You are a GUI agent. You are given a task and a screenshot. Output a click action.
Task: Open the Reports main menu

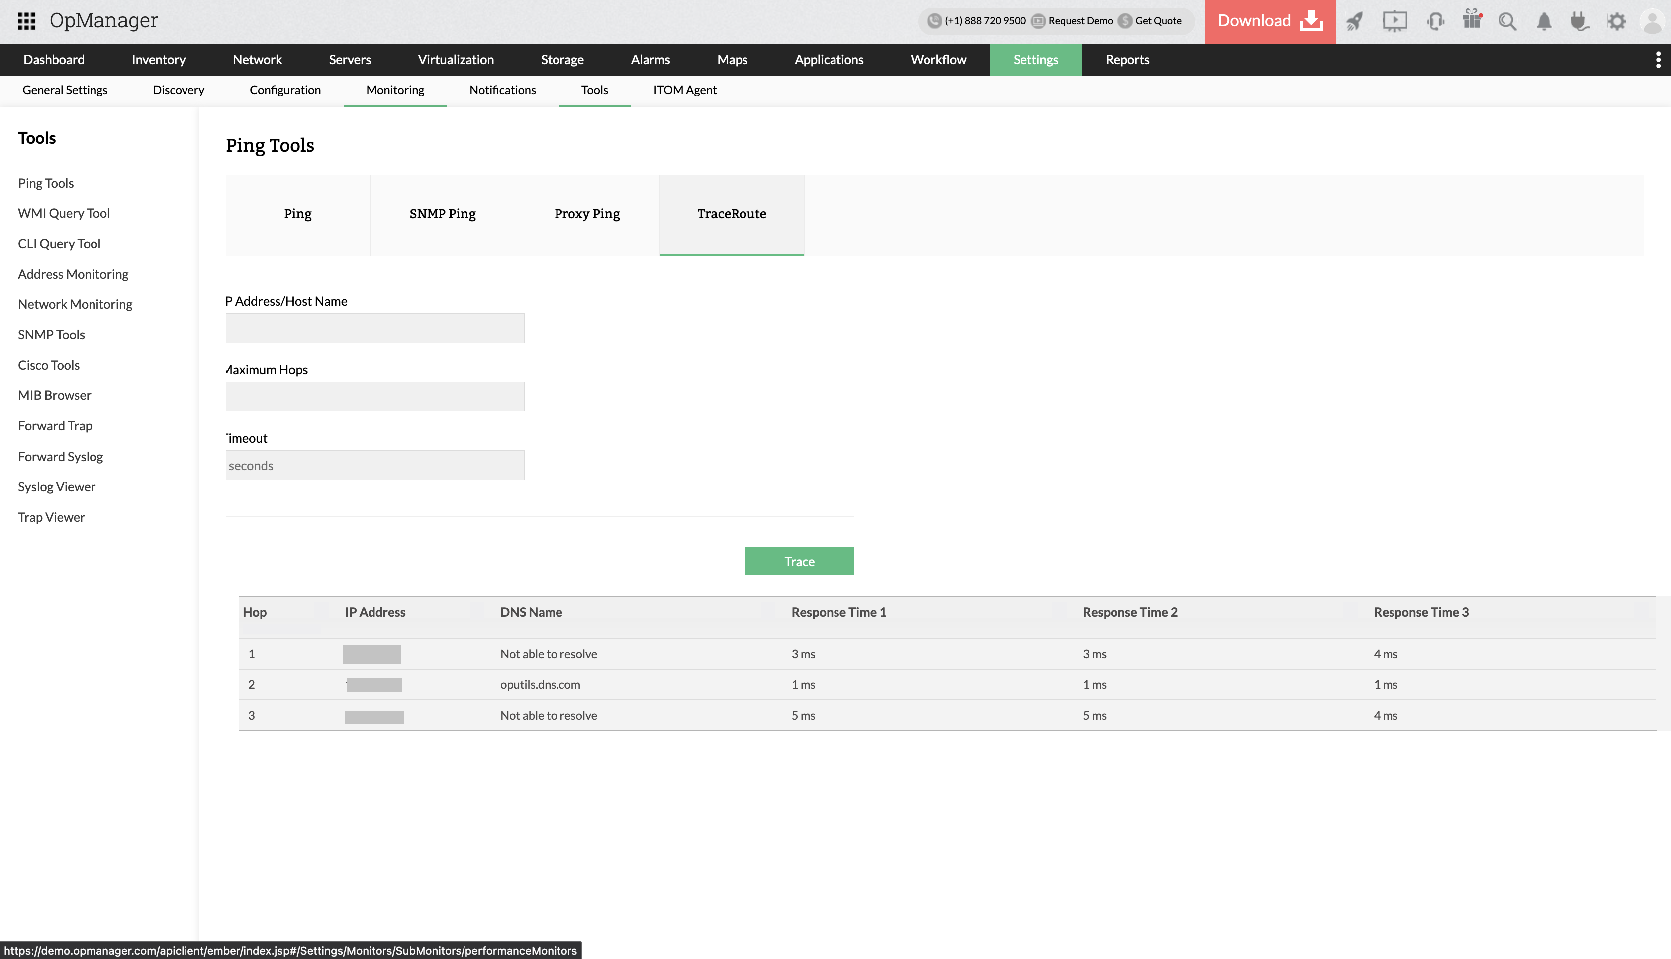click(1127, 60)
